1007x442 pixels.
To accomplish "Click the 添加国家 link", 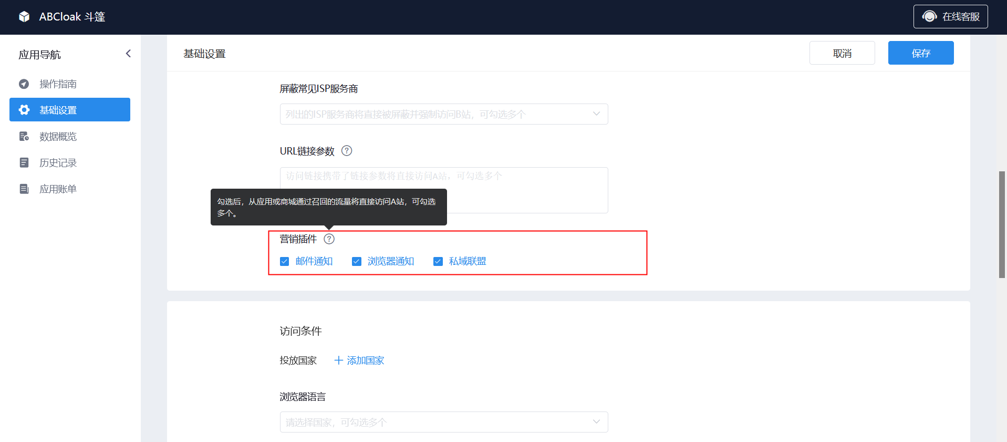I will tap(366, 361).
